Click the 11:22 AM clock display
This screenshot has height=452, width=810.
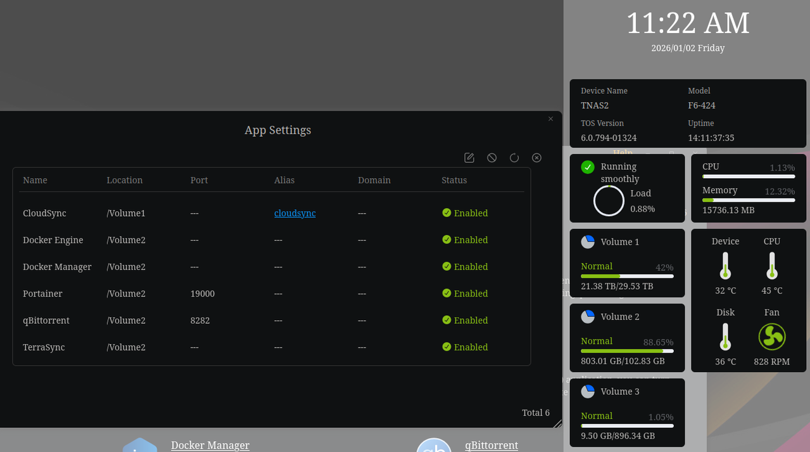pyautogui.click(x=688, y=23)
